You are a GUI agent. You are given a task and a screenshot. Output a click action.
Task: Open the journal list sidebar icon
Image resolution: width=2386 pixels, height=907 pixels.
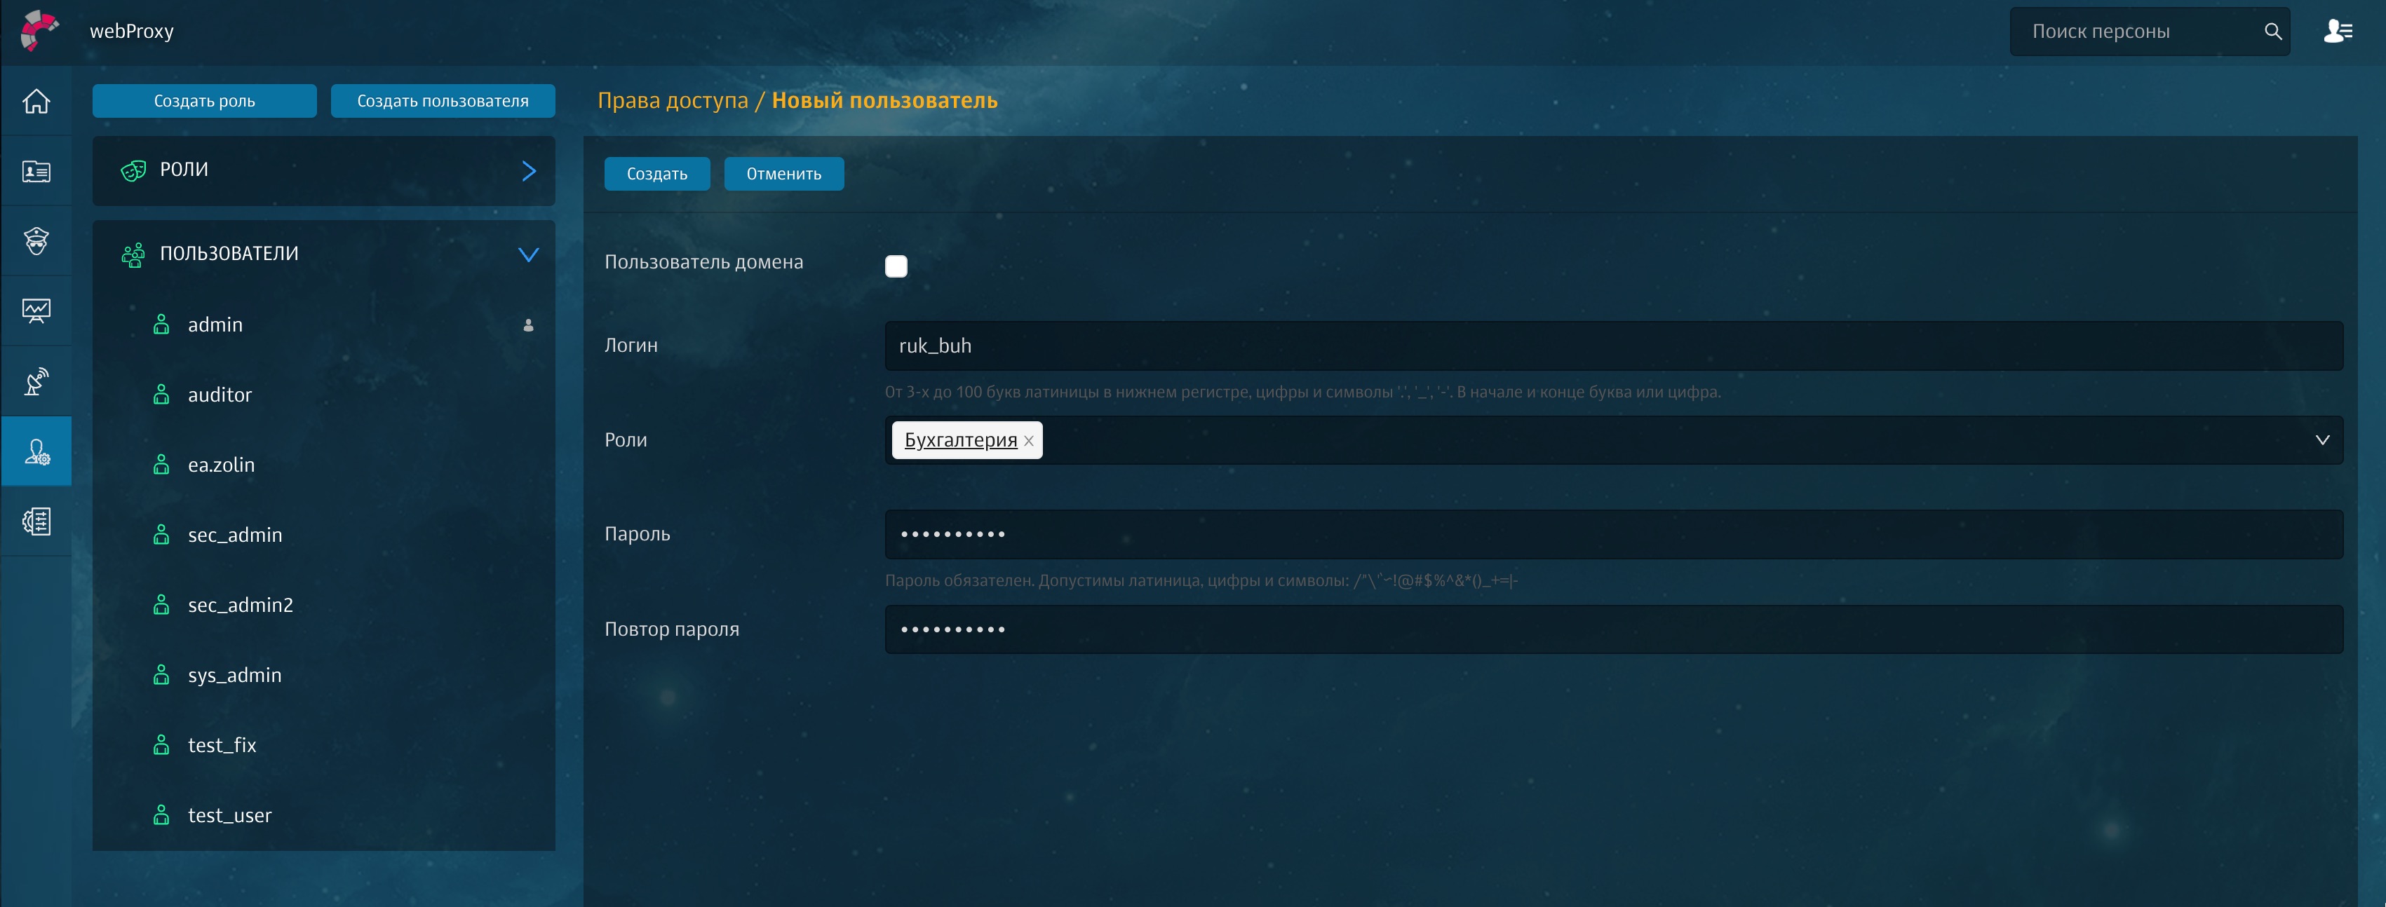click(x=36, y=521)
